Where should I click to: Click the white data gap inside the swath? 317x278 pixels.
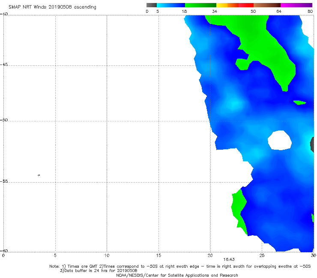click(x=280, y=140)
